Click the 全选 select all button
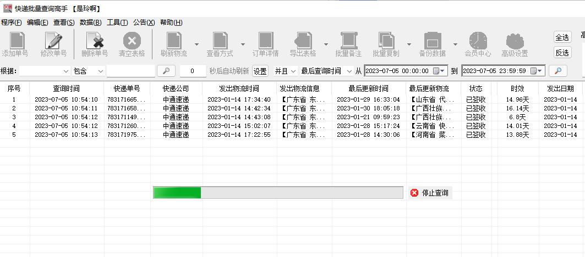The width and height of the screenshot is (585, 257). 562,37
